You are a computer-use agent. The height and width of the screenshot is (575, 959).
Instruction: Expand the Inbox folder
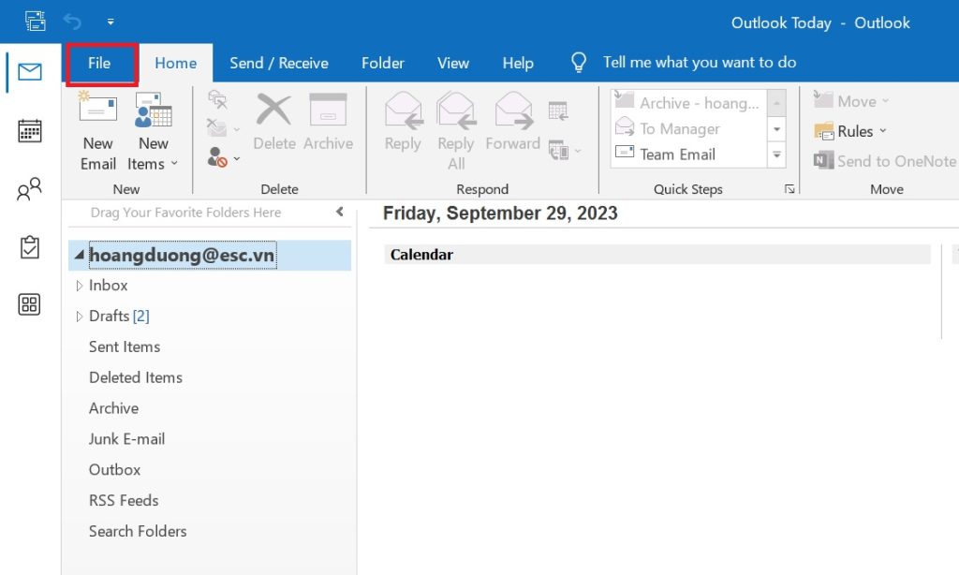click(79, 286)
